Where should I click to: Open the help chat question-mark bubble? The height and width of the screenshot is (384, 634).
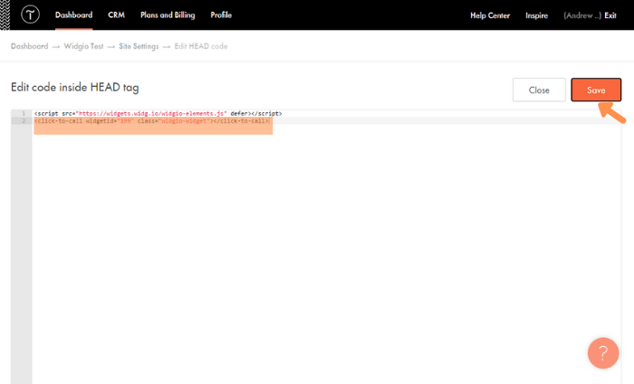pyautogui.click(x=603, y=353)
